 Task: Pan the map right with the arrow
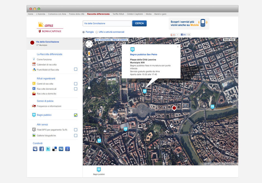tap(91, 44)
